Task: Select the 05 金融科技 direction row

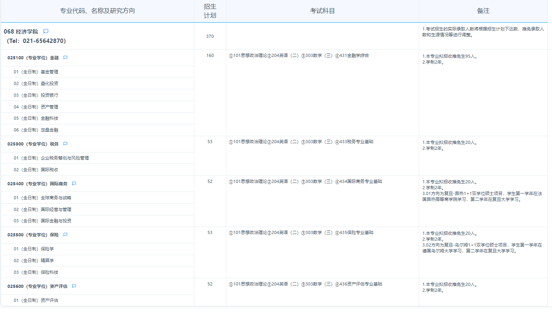Action: [36, 118]
